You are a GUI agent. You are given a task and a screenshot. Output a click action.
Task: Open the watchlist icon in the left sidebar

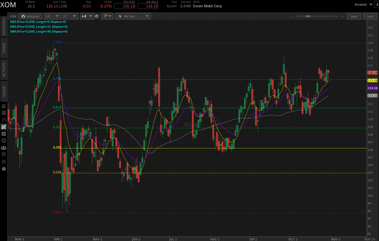[4, 113]
